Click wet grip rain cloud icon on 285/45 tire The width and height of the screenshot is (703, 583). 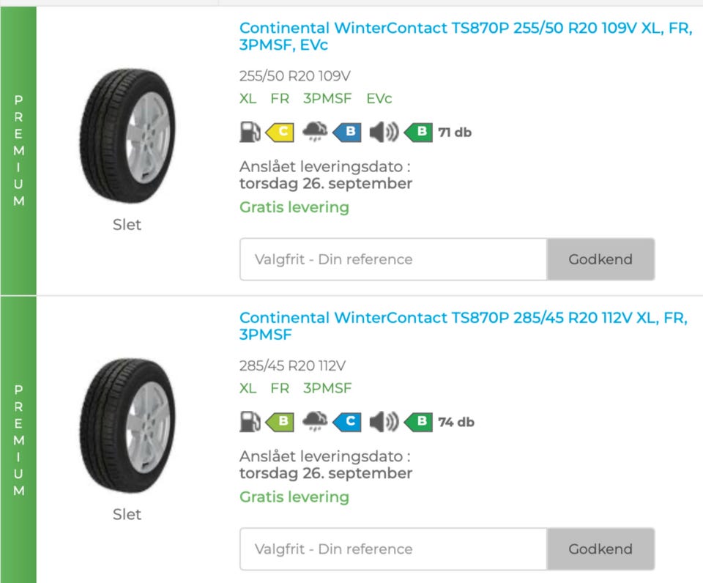click(316, 422)
